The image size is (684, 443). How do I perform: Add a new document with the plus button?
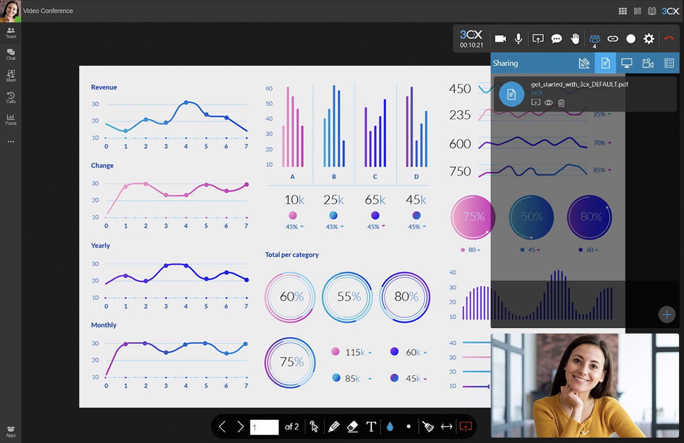pos(667,314)
